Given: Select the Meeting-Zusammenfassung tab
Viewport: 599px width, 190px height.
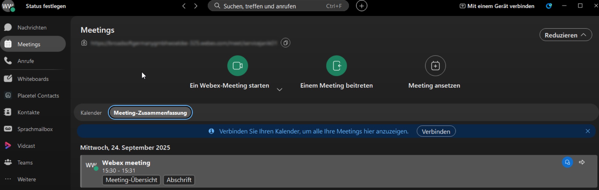Looking at the screenshot, I should click(x=150, y=113).
